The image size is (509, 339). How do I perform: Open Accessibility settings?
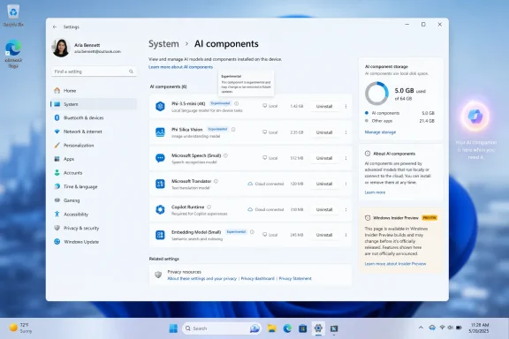point(94,215)
